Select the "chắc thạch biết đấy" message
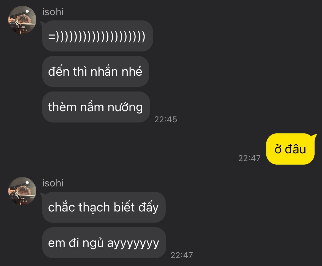 pyautogui.click(x=104, y=207)
